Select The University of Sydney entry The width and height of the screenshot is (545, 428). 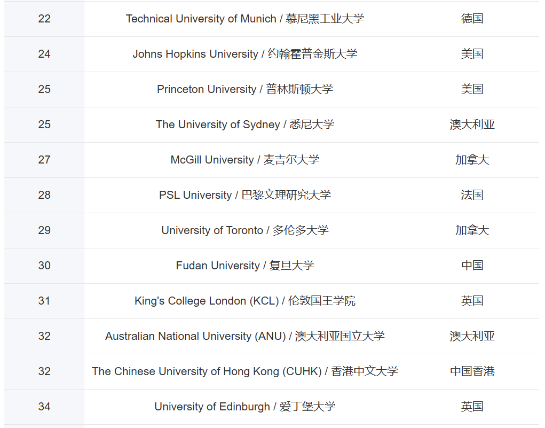244,124
